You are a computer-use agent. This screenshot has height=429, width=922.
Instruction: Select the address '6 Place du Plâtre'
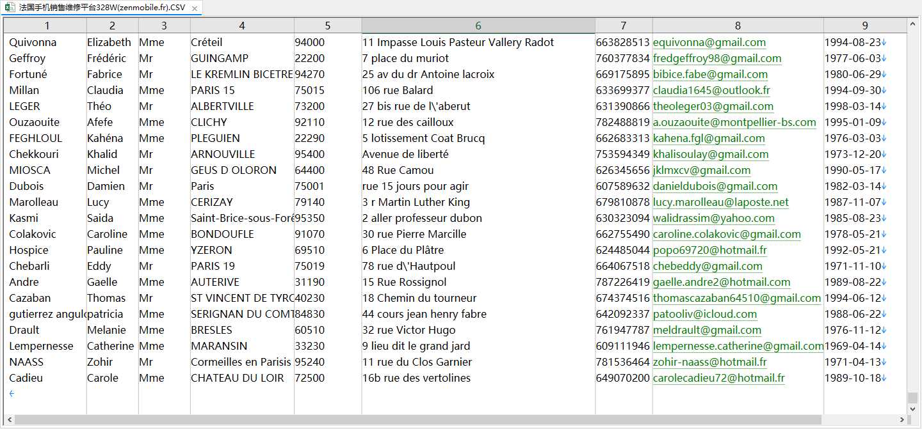click(403, 250)
